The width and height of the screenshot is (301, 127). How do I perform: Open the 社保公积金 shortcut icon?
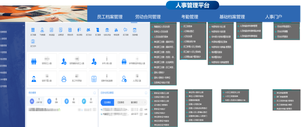coord(107,30)
